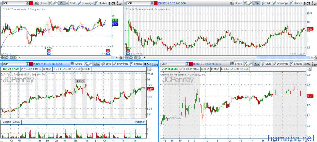The image size is (317, 142).
Task: Open Studies menu in the 15m chart
Action: point(136,64)
